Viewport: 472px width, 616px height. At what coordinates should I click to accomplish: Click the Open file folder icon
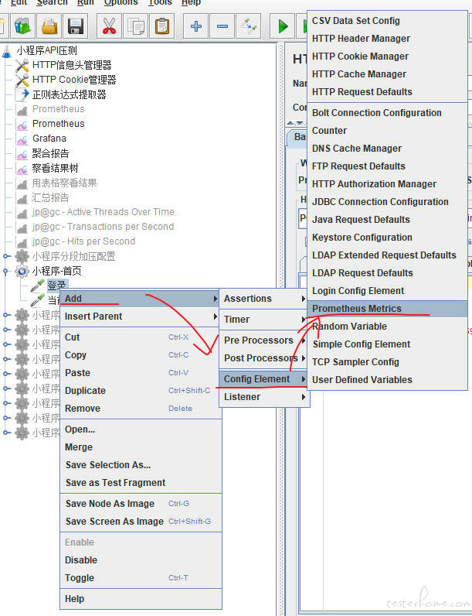49,27
